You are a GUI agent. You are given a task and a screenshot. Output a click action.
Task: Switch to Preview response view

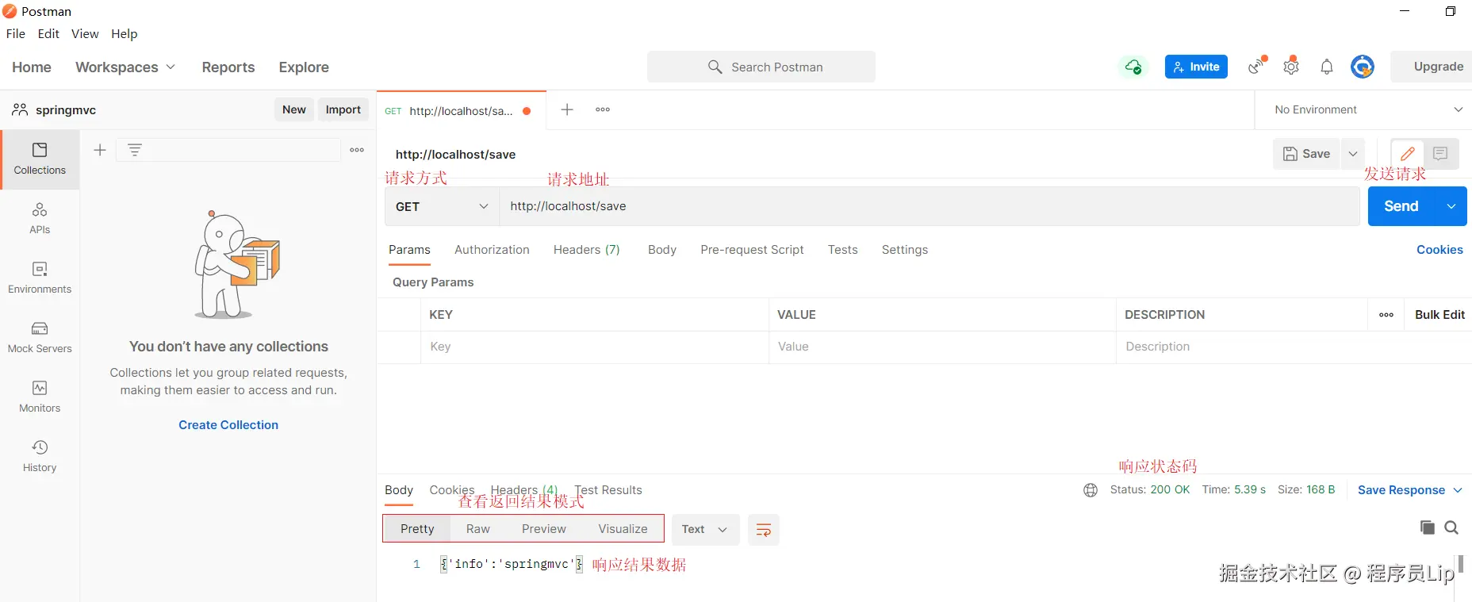point(544,529)
